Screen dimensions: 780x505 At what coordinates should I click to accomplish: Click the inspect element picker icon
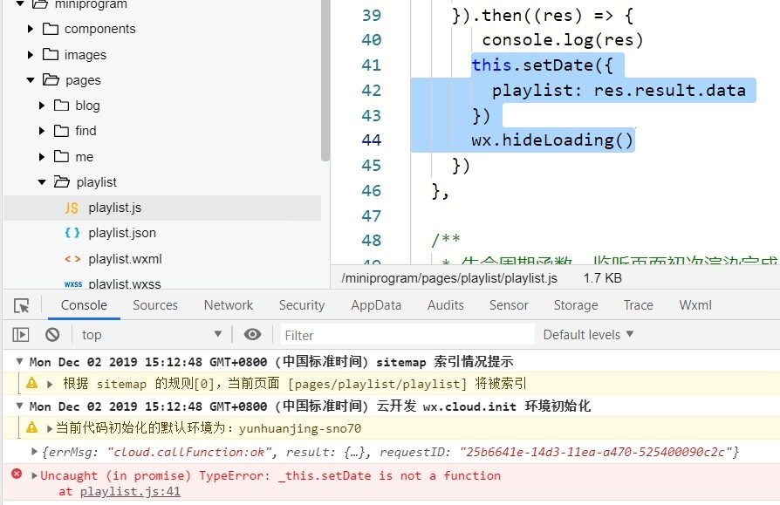[x=22, y=305]
